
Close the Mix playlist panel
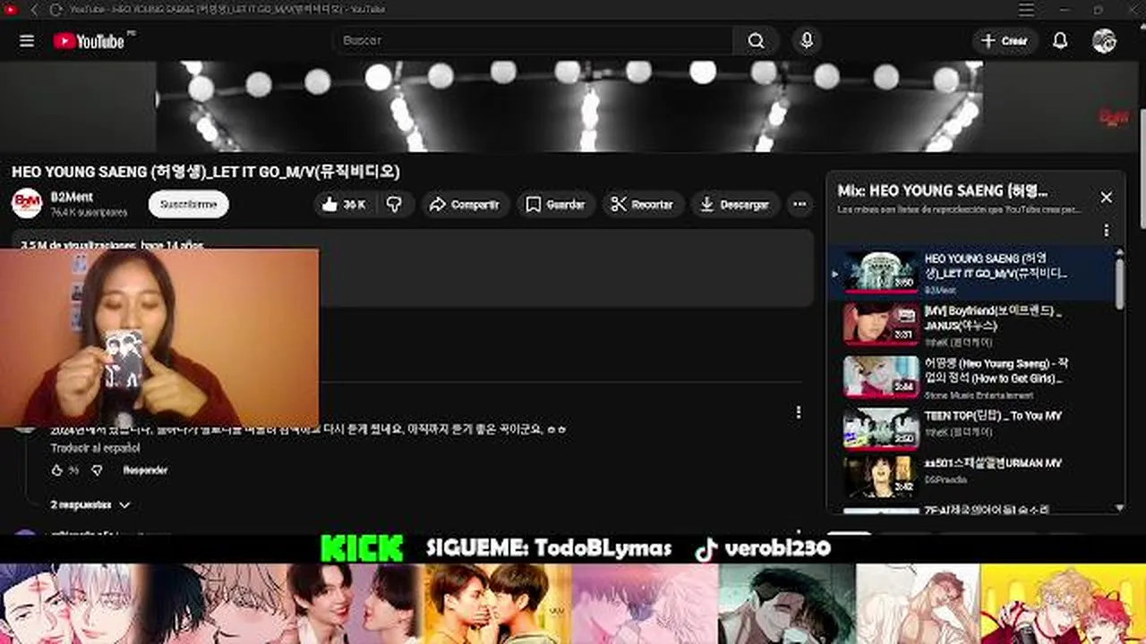[x=1107, y=198]
